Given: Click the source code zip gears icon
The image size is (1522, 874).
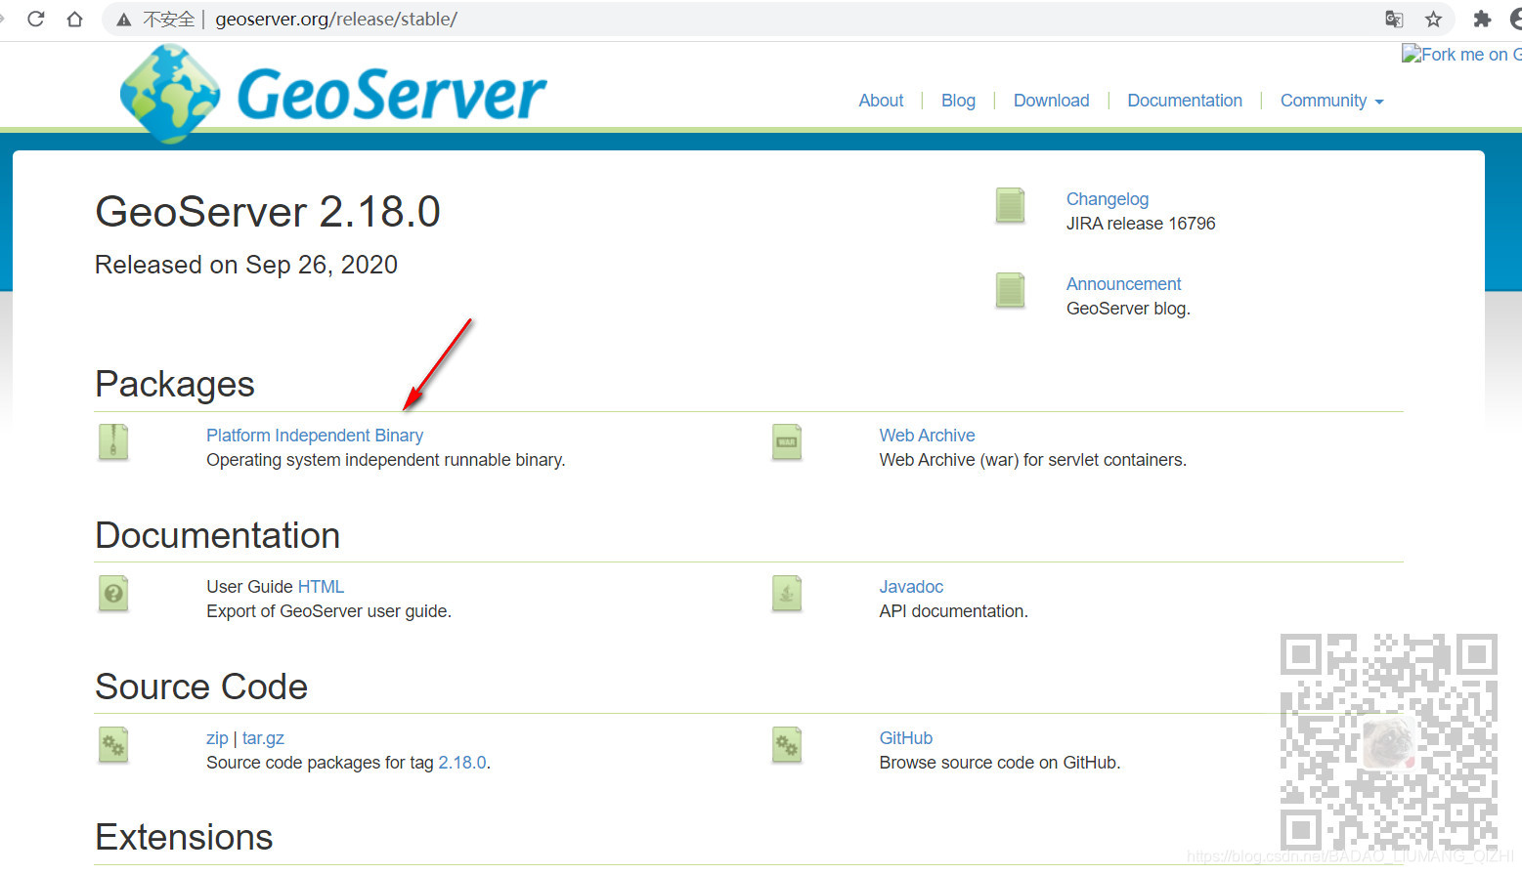Looking at the screenshot, I should [113, 745].
